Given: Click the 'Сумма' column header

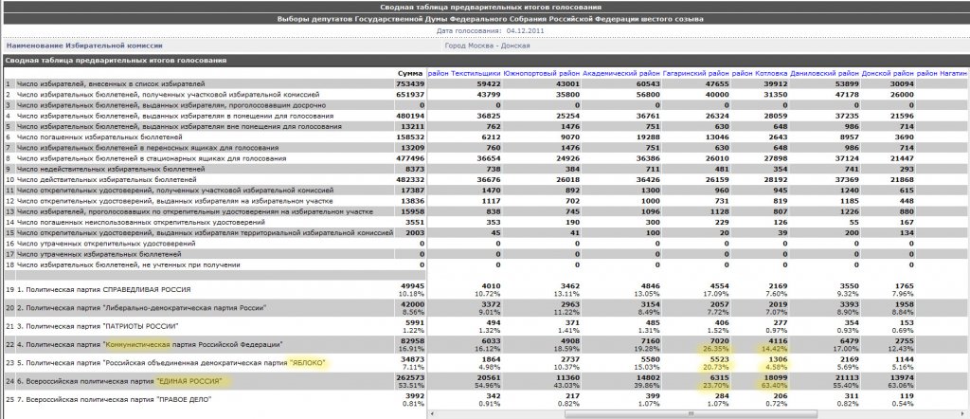Looking at the screenshot, I should pos(410,74).
